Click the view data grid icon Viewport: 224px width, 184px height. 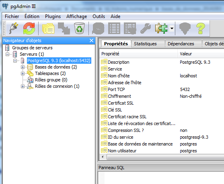[114, 28]
